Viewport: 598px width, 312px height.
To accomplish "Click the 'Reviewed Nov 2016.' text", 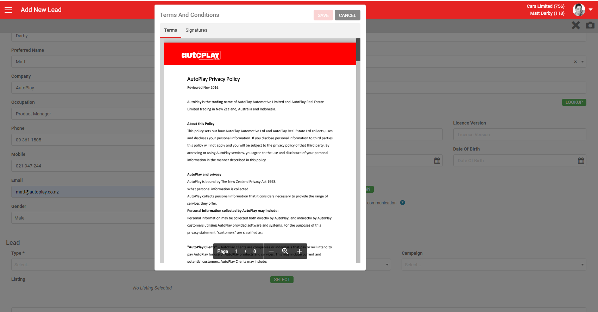I will [203, 88].
